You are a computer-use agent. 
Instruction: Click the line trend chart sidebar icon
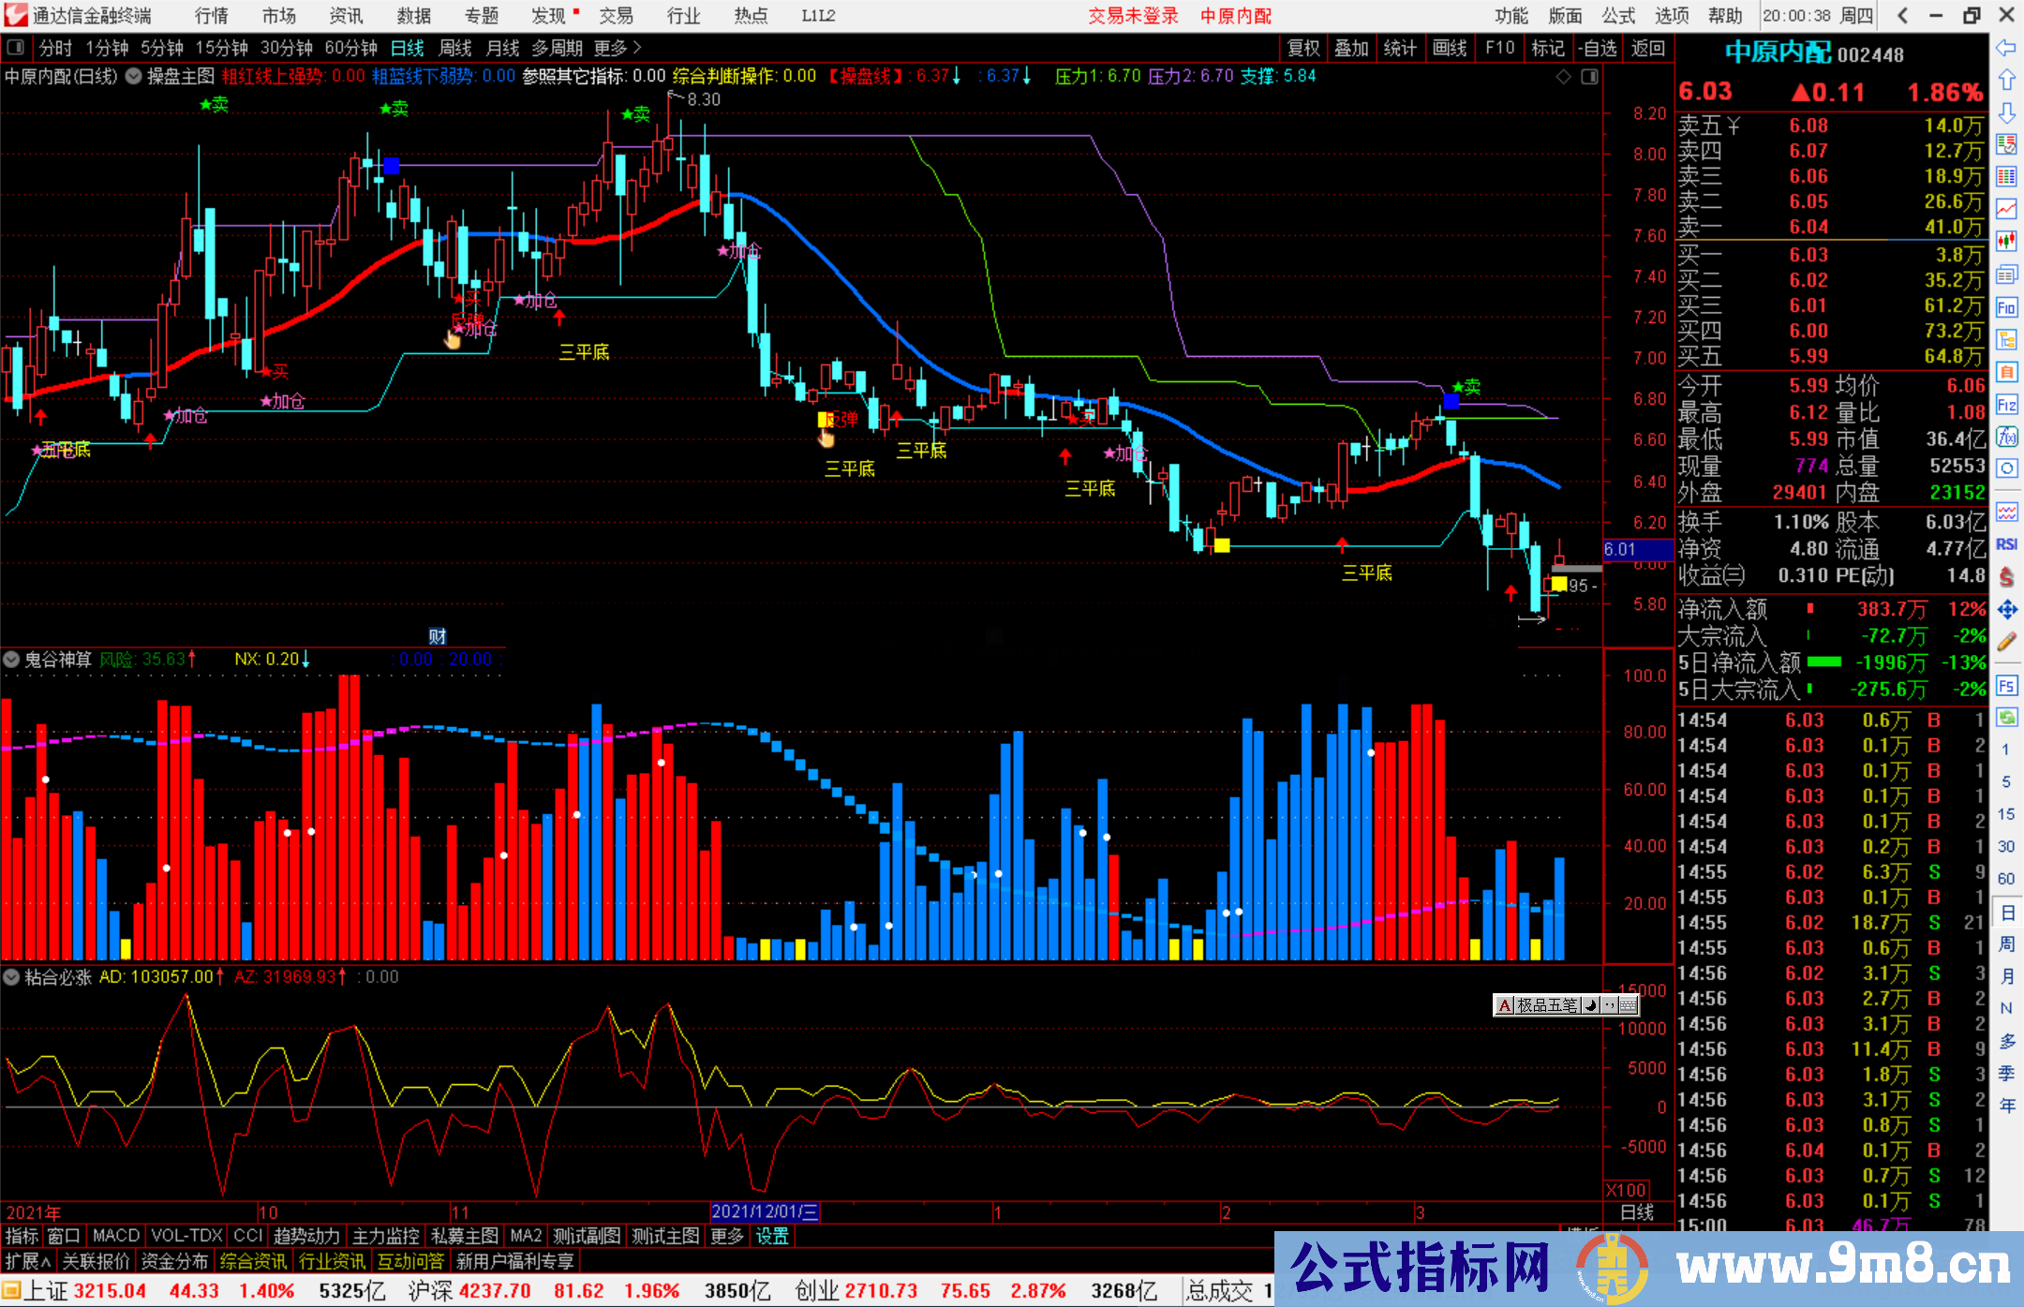[2006, 209]
